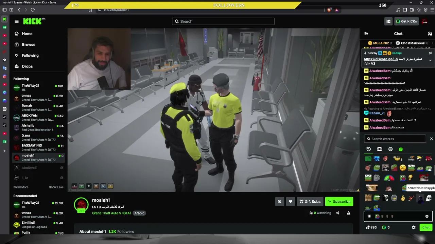
Task: Open BASSAM1415 channel in Following list
Action: point(38,147)
